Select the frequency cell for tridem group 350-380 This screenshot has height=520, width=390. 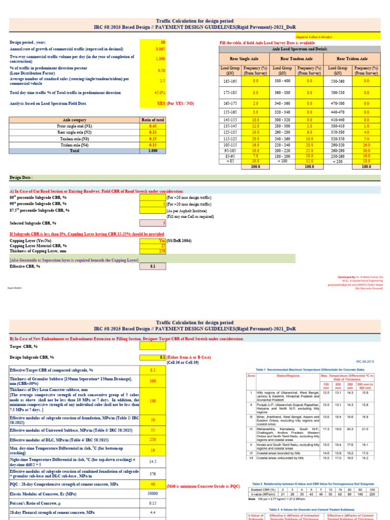366,133
